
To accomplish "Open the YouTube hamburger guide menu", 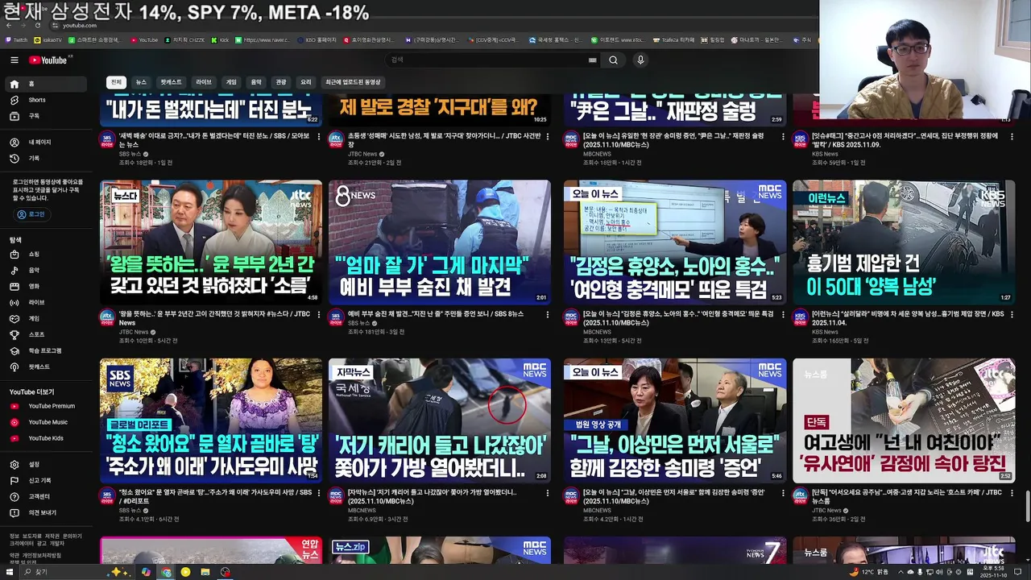I will [x=14, y=60].
